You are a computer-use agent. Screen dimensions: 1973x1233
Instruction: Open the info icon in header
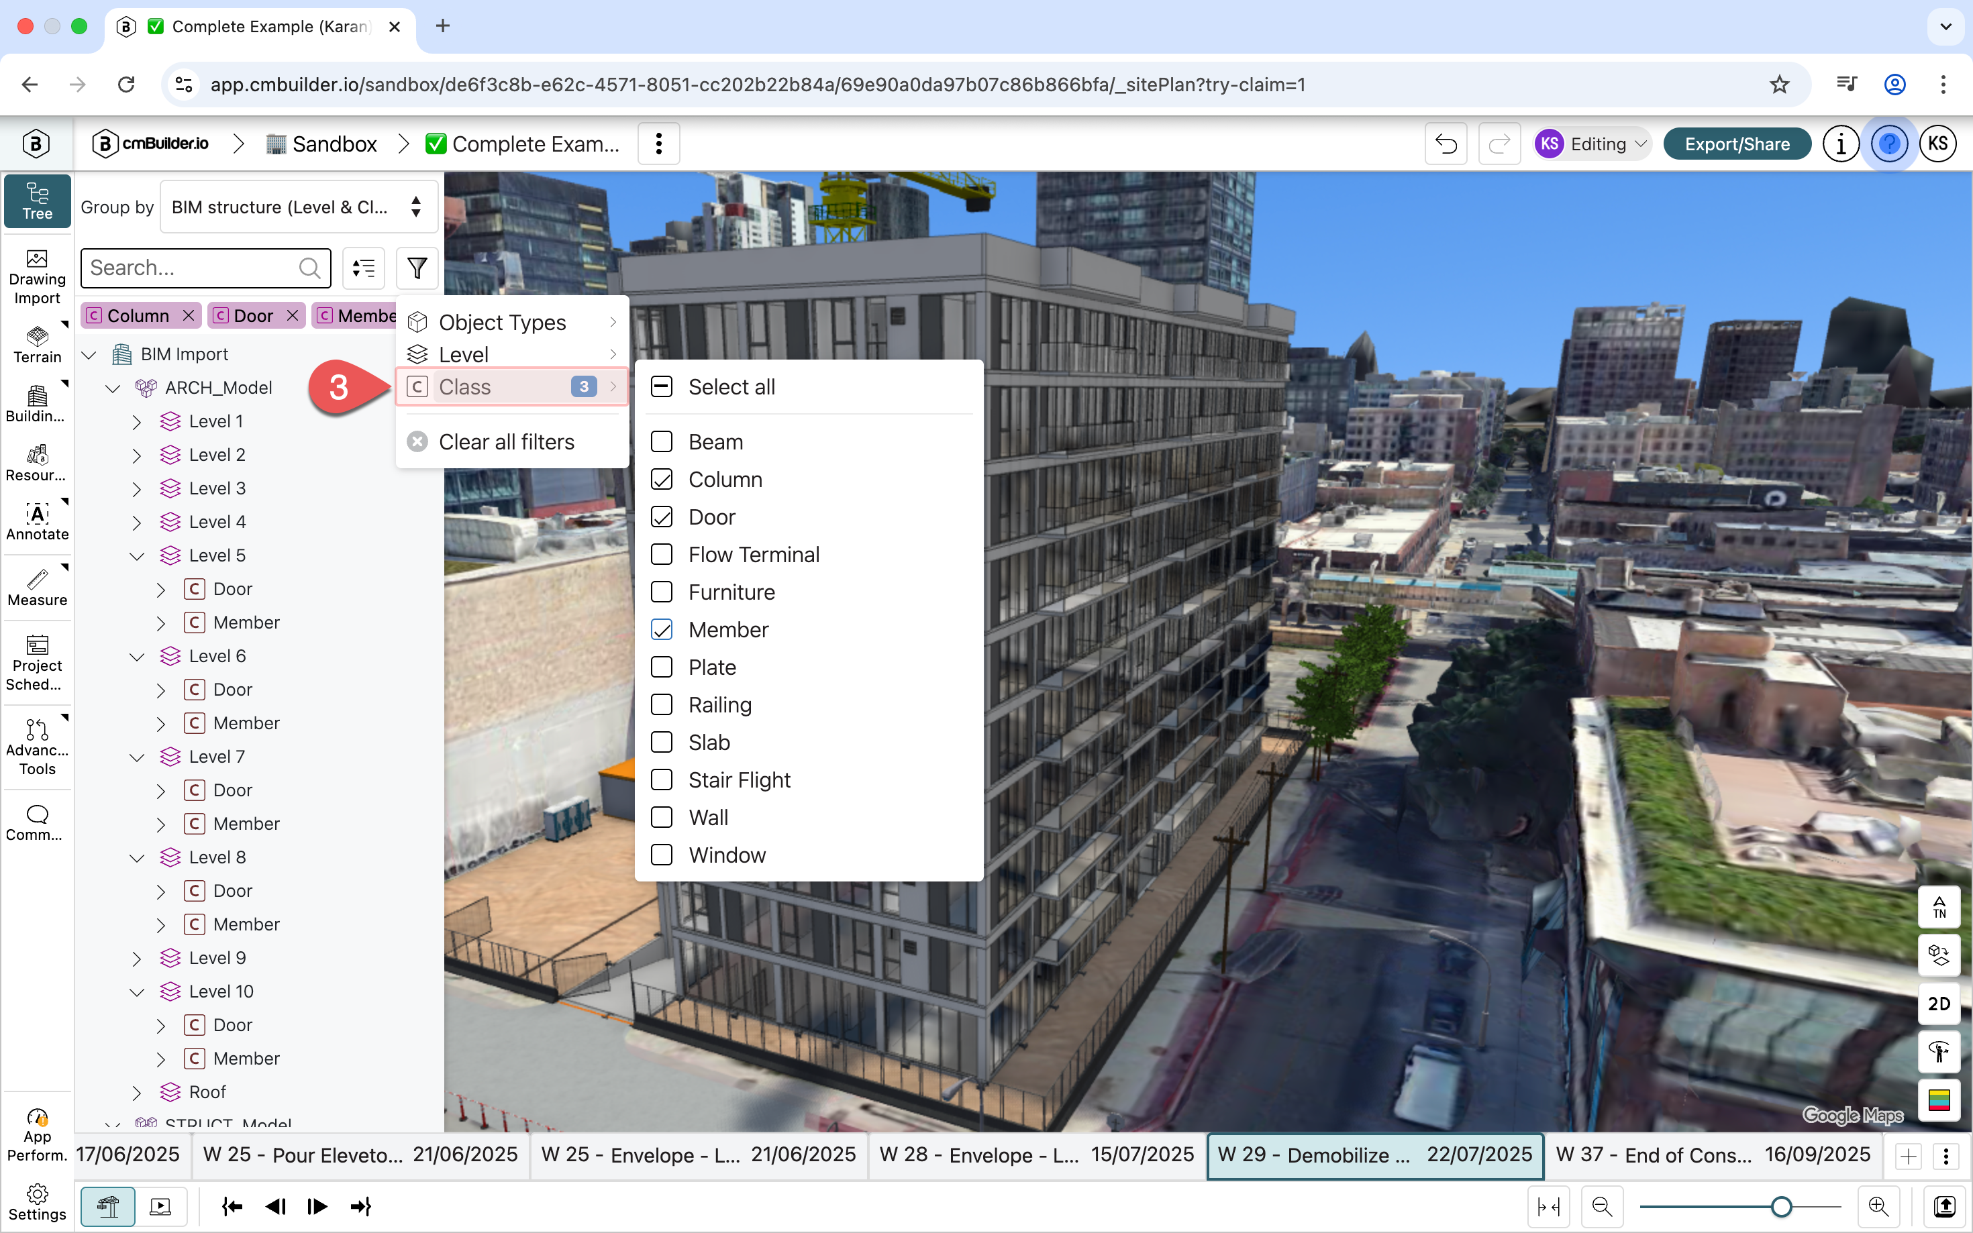[1841, 144]
